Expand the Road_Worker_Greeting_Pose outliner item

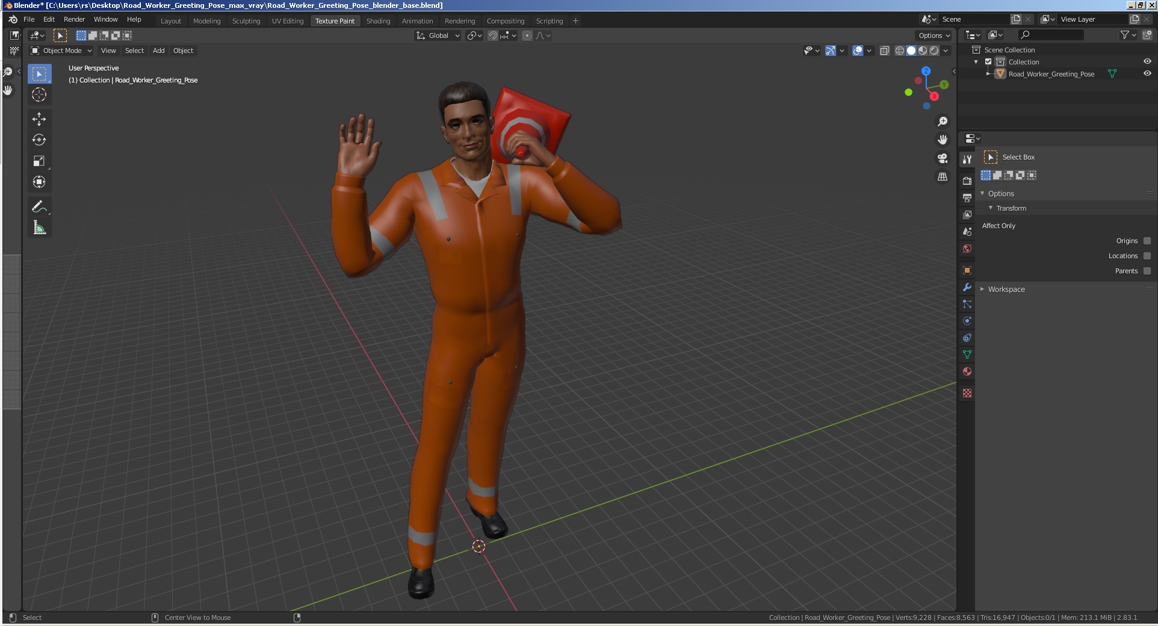(x=988, y=73)
